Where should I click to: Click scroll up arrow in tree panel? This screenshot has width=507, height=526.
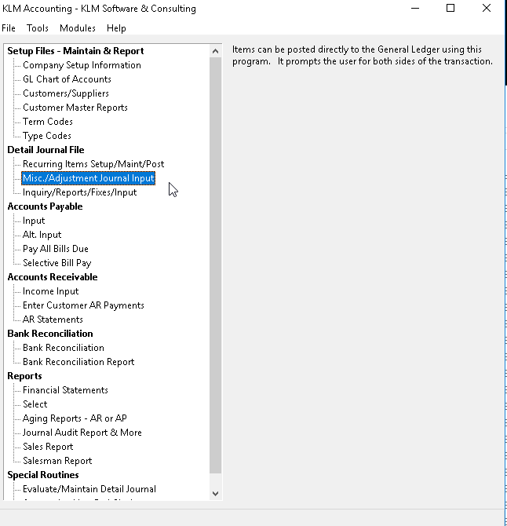point(215,51)
